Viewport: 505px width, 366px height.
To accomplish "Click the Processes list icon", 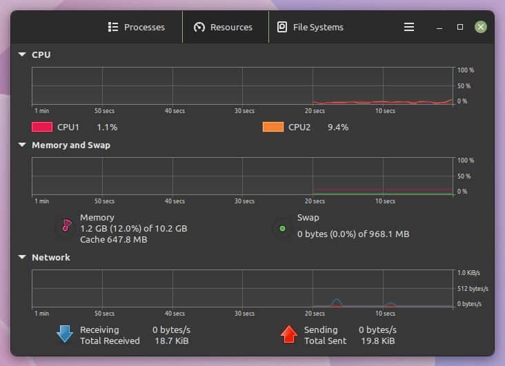I will click(x=113, y=27).
